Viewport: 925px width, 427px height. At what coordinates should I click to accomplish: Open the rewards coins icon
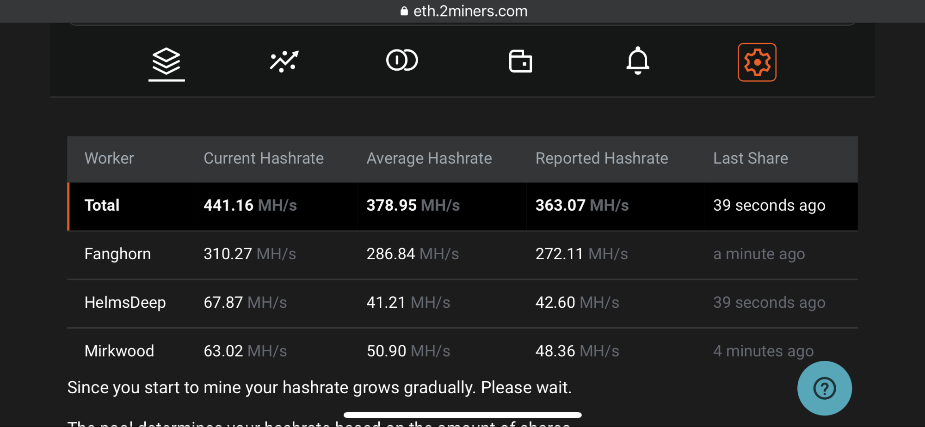[402, 61]
